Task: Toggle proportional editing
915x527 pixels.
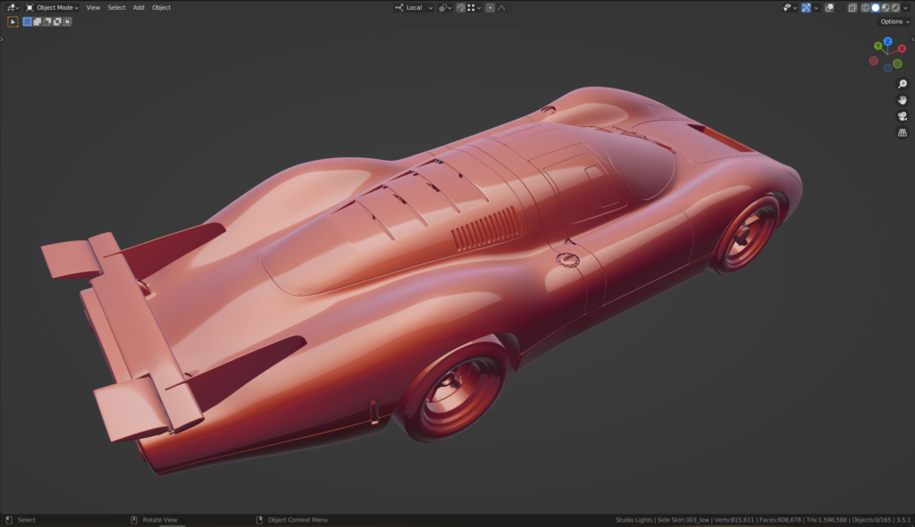Action: click(x=491, y=7)
